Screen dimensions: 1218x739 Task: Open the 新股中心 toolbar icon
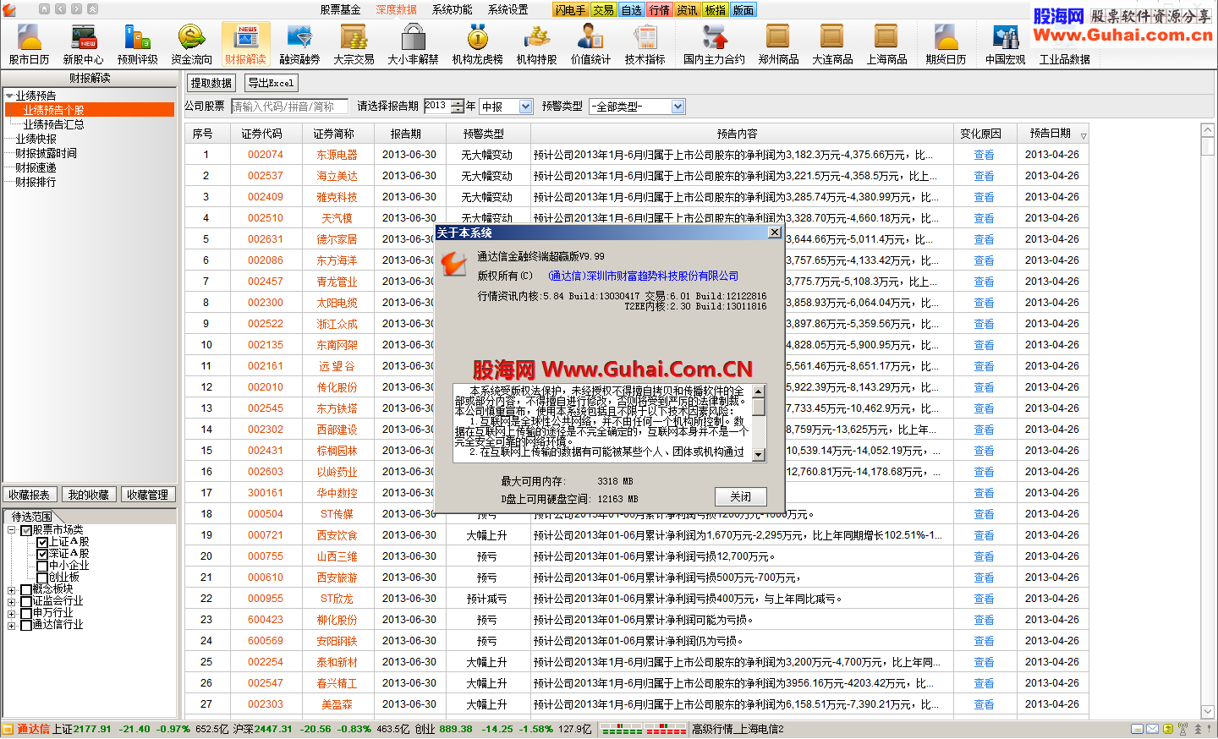83,44
